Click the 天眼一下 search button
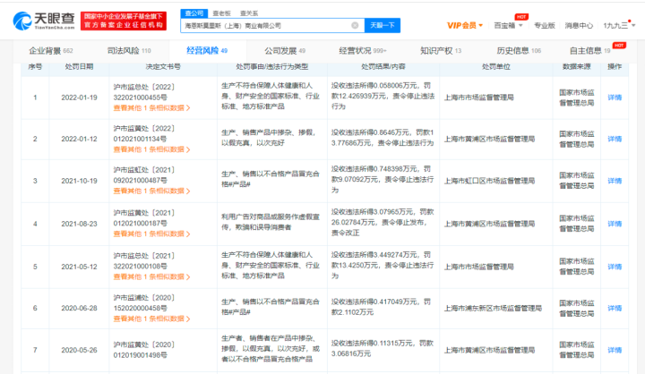645x374 pixels. tap(383, 25)
